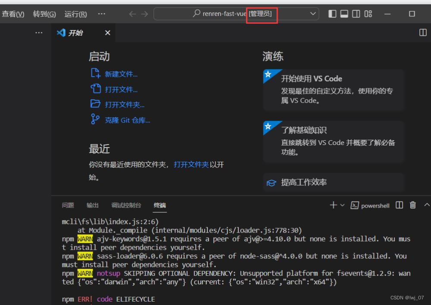Click the 演练 heading
The width and height of the screenshot is (431, 305).
click(273, 57)
